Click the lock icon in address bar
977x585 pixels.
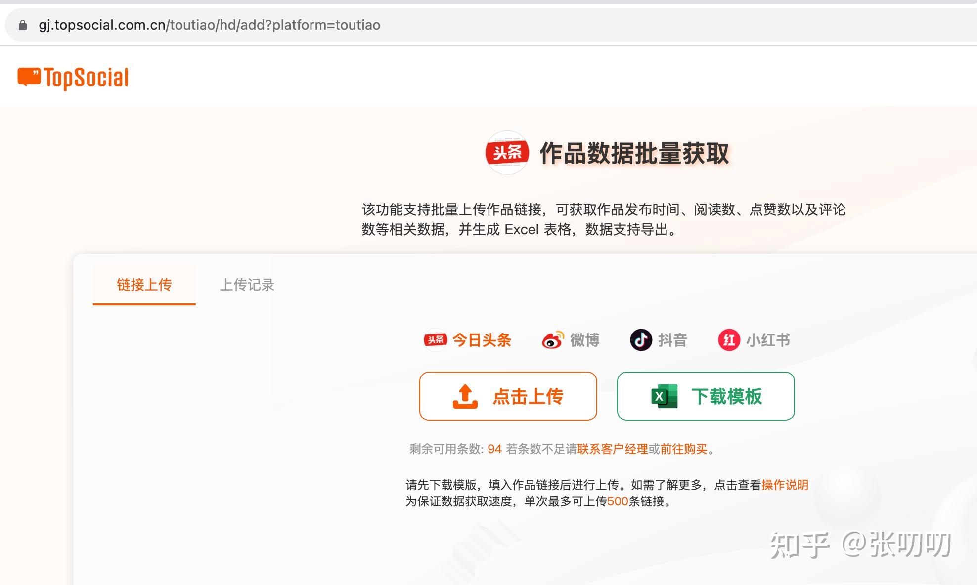(x=23, y=25)
